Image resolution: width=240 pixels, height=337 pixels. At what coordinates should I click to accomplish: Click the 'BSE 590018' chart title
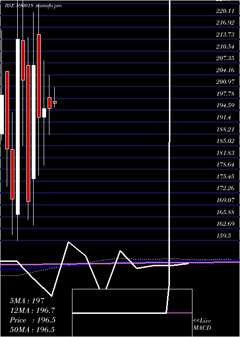click(x=19, y=6)
